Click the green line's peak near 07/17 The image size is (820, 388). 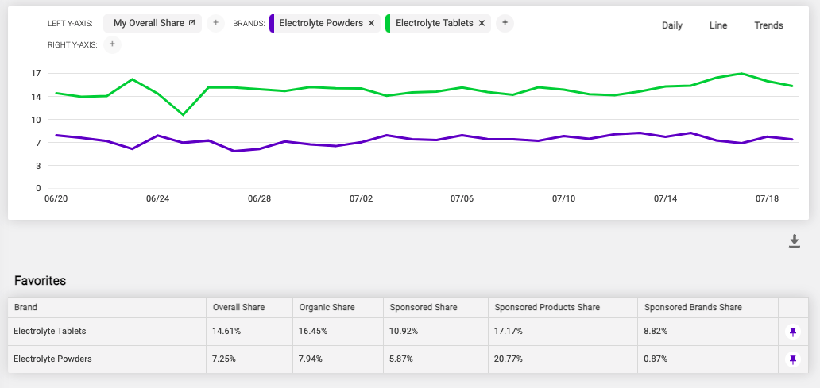pos(743,74)
